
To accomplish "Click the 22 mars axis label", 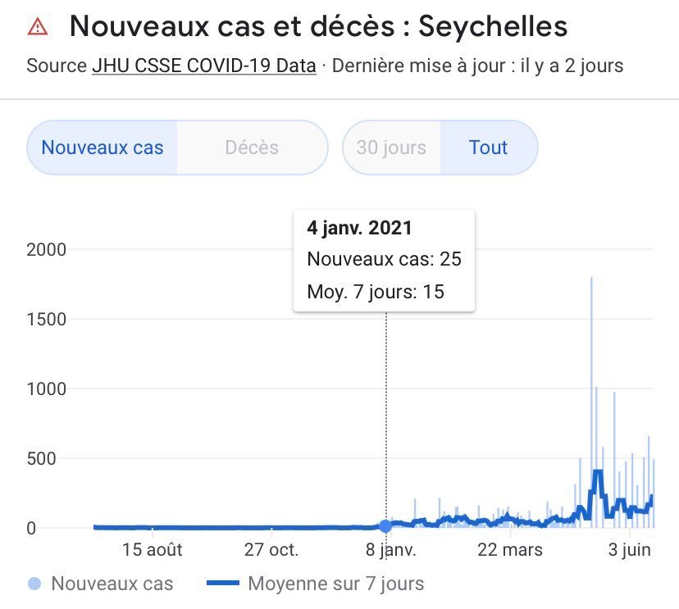I will click(510, 549).
